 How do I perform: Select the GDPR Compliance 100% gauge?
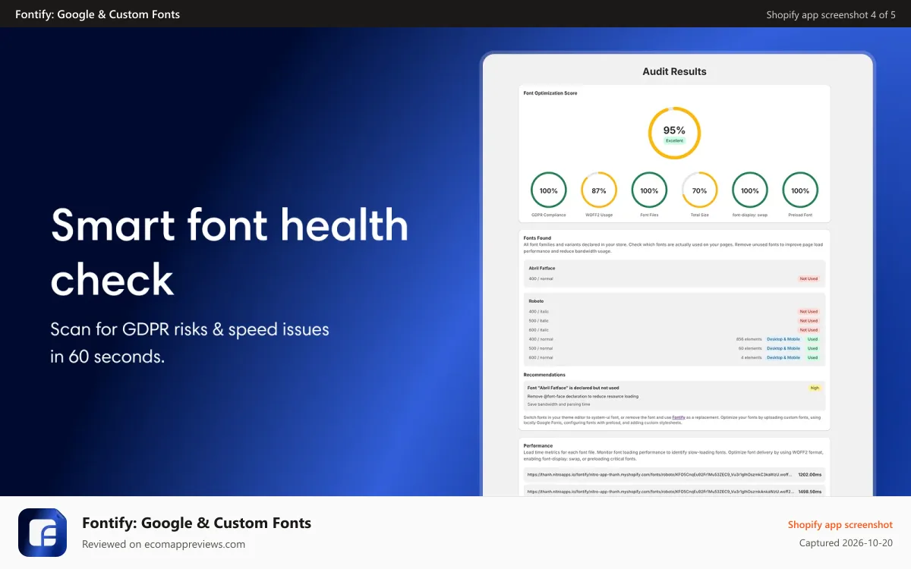pyautogui.click(x=548, y=190)
